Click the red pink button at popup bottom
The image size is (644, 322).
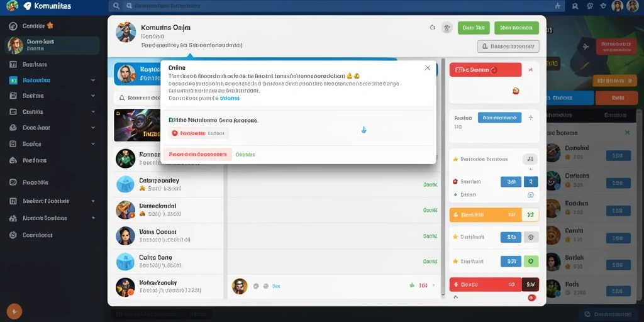(x=197, y=155)
